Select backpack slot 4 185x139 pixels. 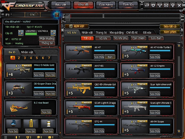click(x=31, y=58)
